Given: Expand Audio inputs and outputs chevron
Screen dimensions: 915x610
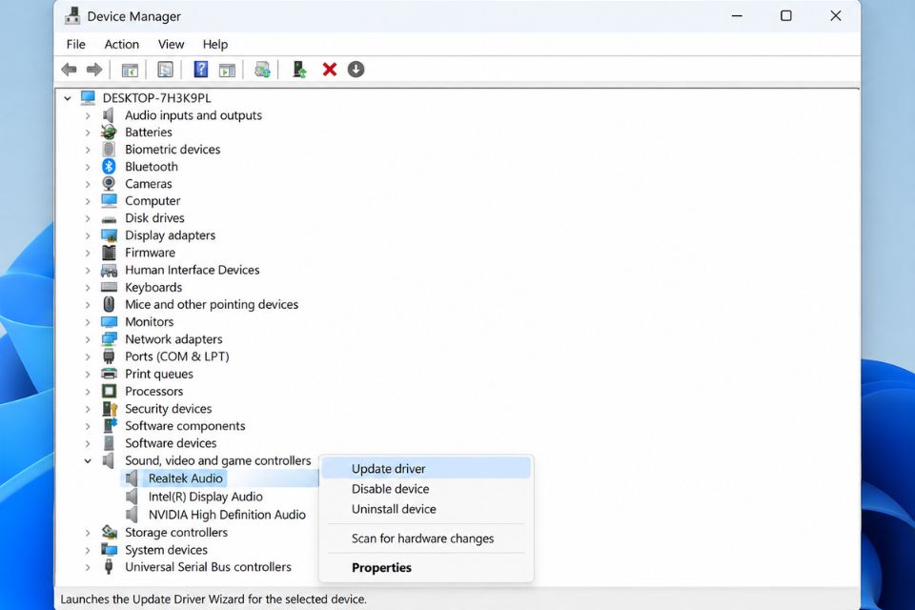Looking at the screenshot, I should 88,115.
